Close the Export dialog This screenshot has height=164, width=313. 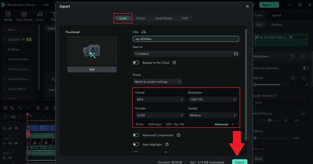pos(247,6)
